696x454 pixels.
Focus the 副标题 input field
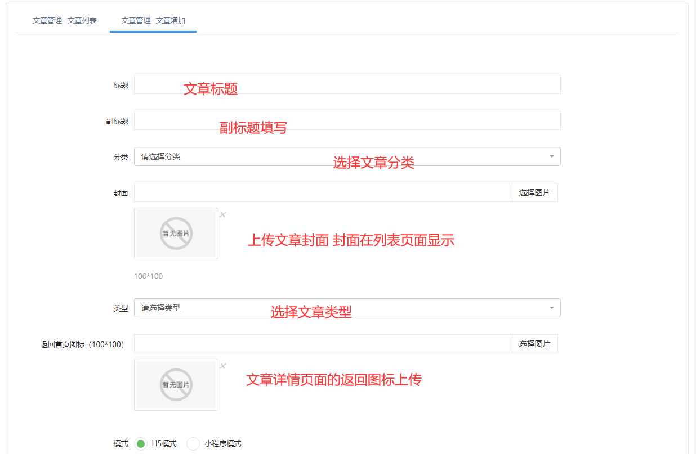[347, 120]
